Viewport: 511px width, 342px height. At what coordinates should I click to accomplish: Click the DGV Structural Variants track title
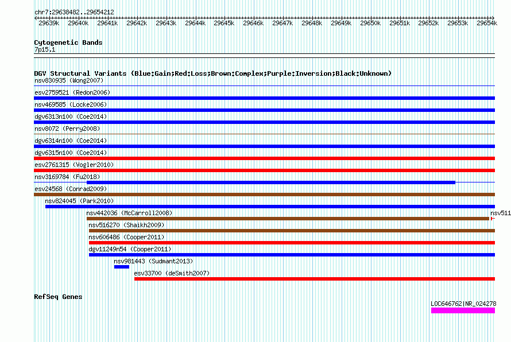click(x=213, y=73)
